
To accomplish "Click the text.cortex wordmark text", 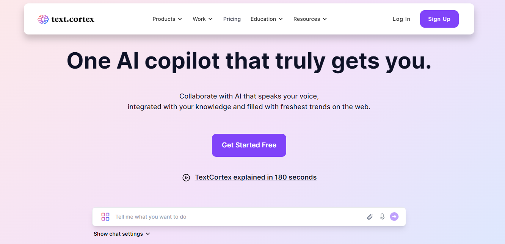I will click(73, 19).
